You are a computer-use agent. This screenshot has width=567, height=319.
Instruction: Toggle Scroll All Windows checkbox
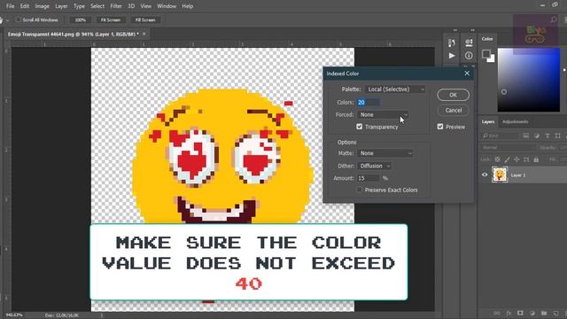coord(19,19)
